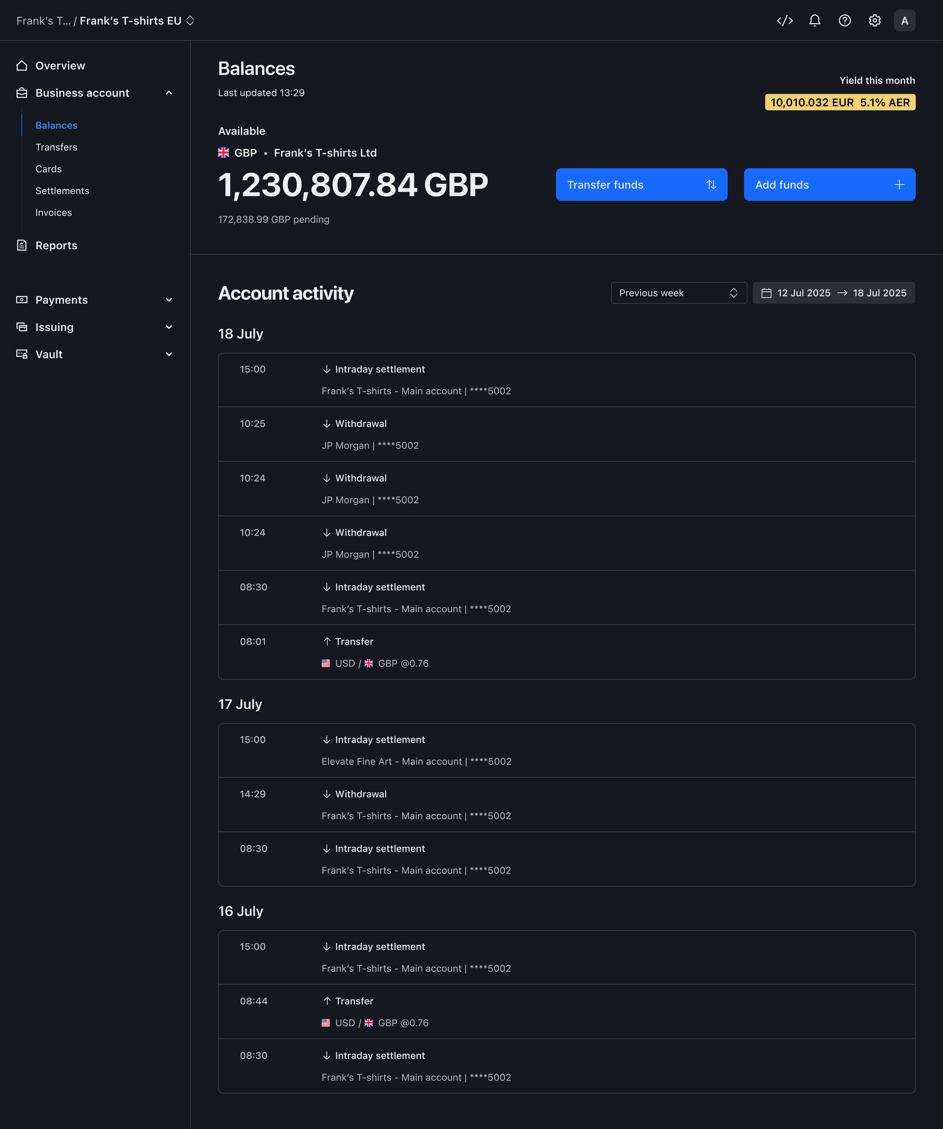Open the 16 July 08:30 Intraday settlement row
The width and height of the screenshot is (943, 1129).
(567, 1066)
